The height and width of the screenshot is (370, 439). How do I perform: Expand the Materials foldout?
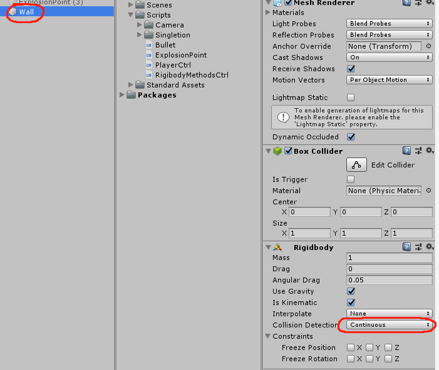pos(268,12)
